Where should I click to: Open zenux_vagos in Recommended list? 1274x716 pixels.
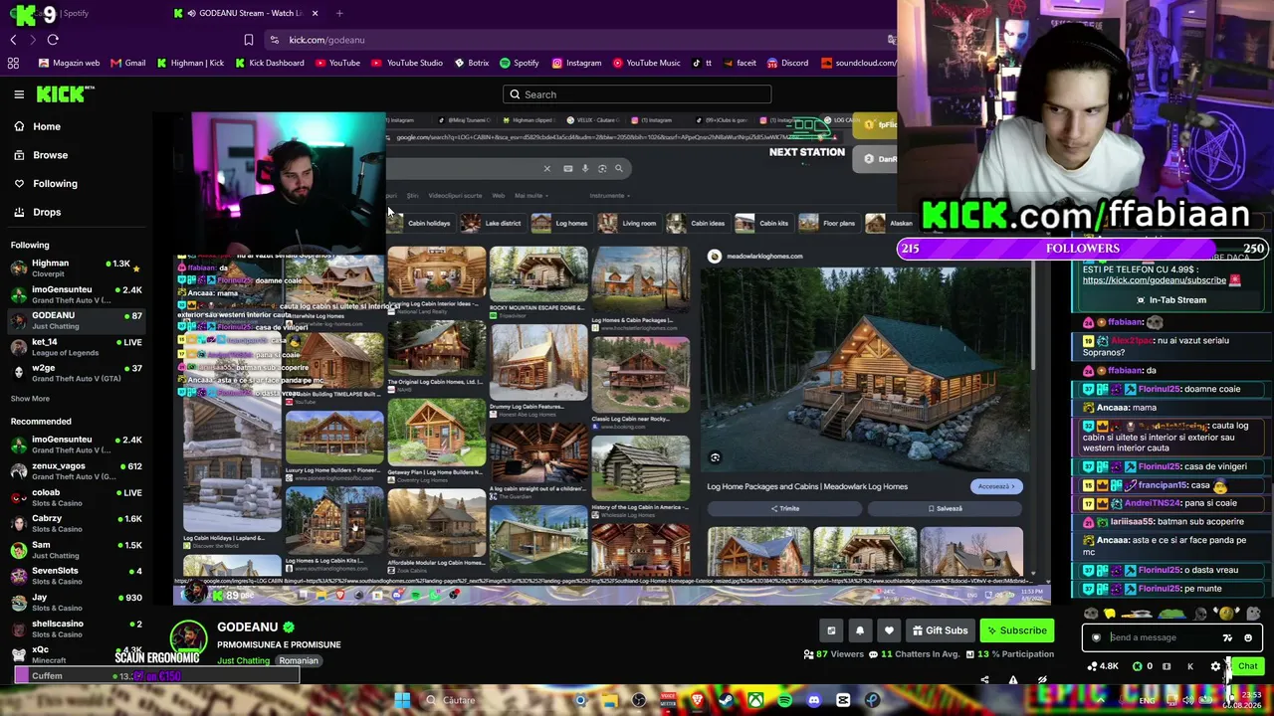[x=75, y=470]
